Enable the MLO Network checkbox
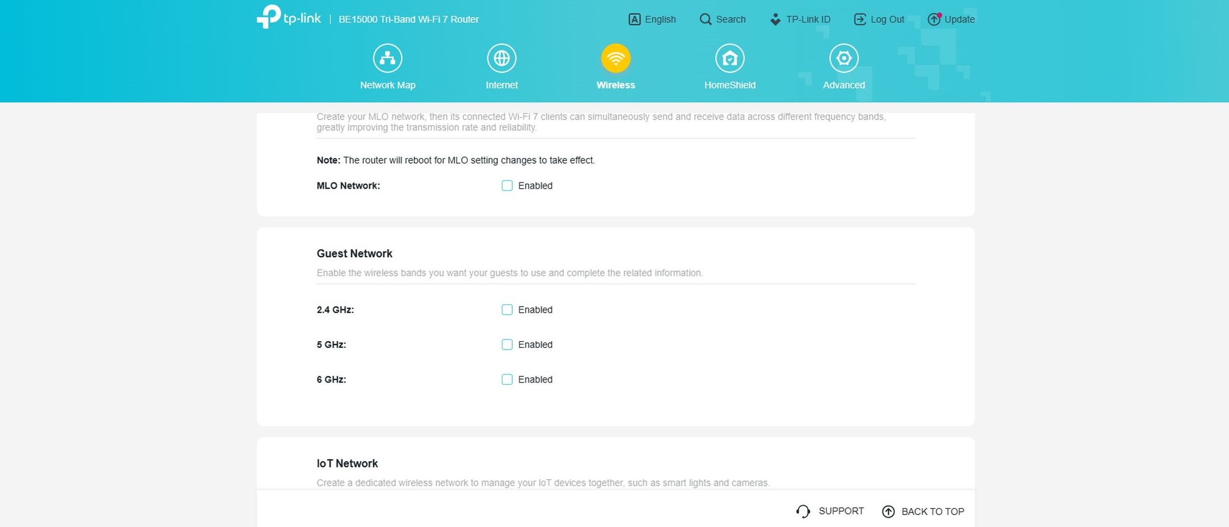This screenshot has height=527, width=1229. coord(507,186)
